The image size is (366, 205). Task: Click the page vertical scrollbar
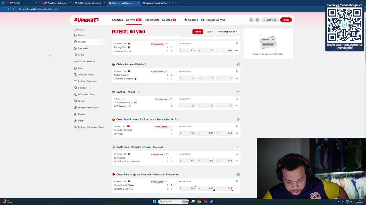coord(365,40)
